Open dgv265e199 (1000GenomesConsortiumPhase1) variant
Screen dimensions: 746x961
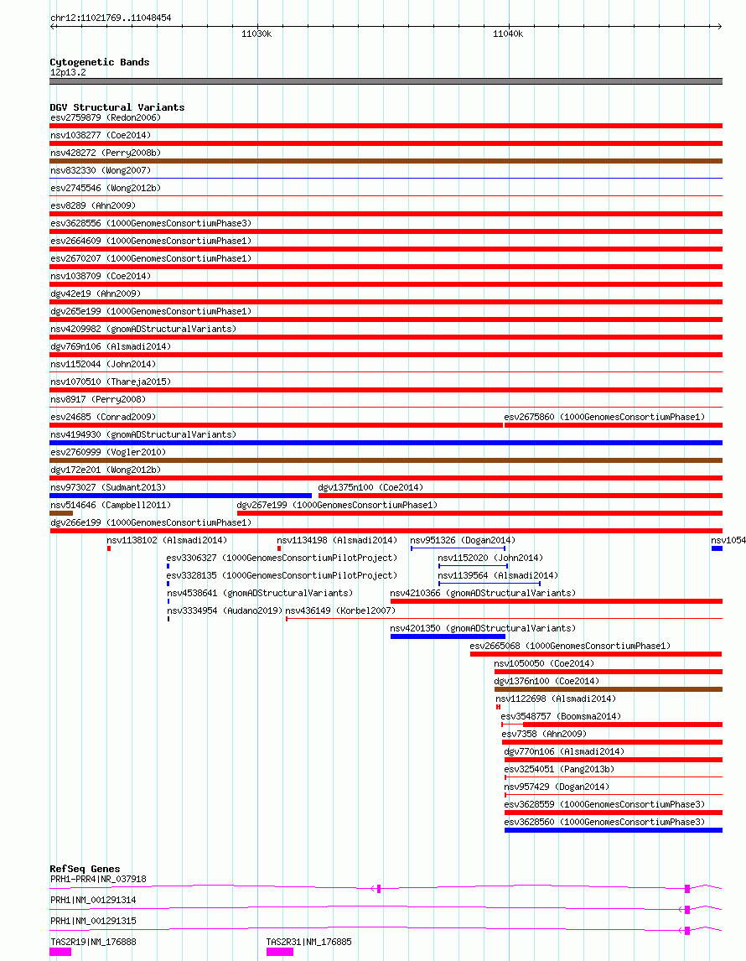151,311
